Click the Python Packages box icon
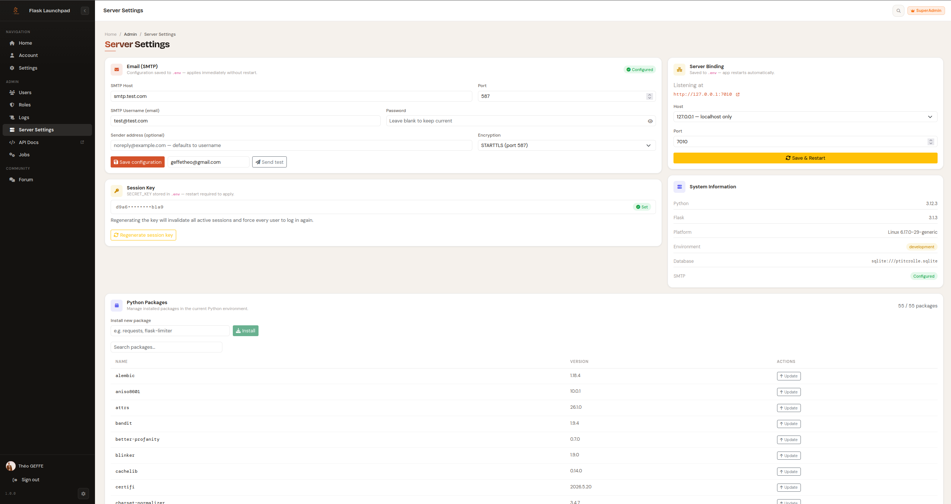Viewport: 951px width, 504px height. 117,306
